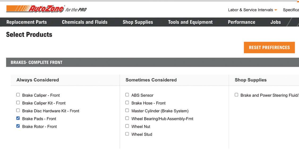Uncheck Brake Pads - Front
299x150 pixels.
(18, 118)
